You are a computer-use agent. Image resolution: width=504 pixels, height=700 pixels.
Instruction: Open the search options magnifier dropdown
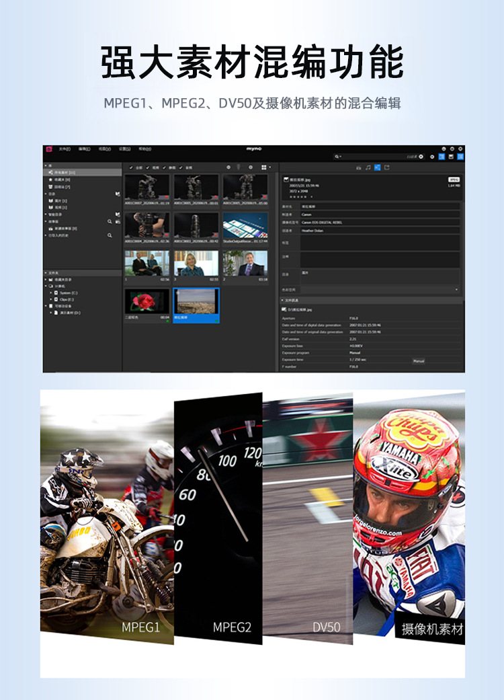pos(338,157)
